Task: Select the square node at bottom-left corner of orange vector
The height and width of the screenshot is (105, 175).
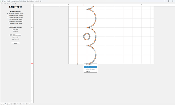Action: pos(78,64)
